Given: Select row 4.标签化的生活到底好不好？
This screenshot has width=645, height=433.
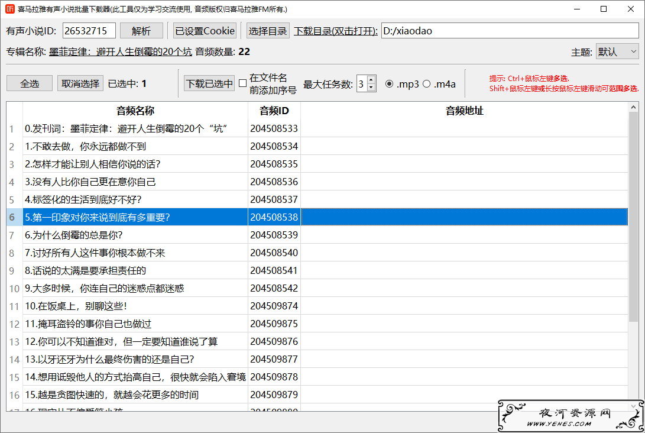Looking at the screenshot, I should pos(135,199).
